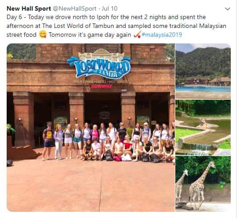Click the tiger in the side photo
Image resolution: width=237 pixels, height=218 pixels.
pyautogui.click(x=207, y=123)
